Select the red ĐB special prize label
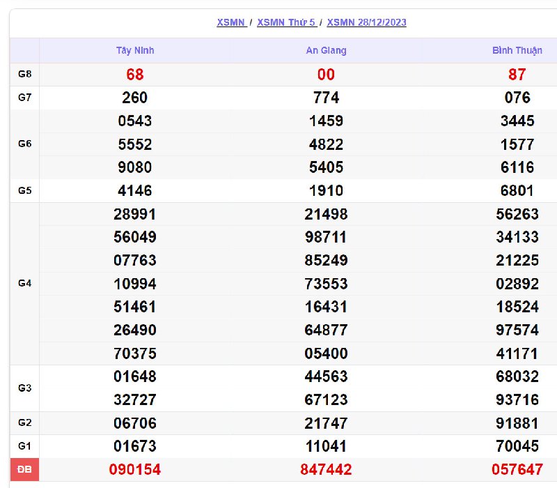The width and height of the screenshot is (557, 488). pyautogui.click(x=24, y=470)
